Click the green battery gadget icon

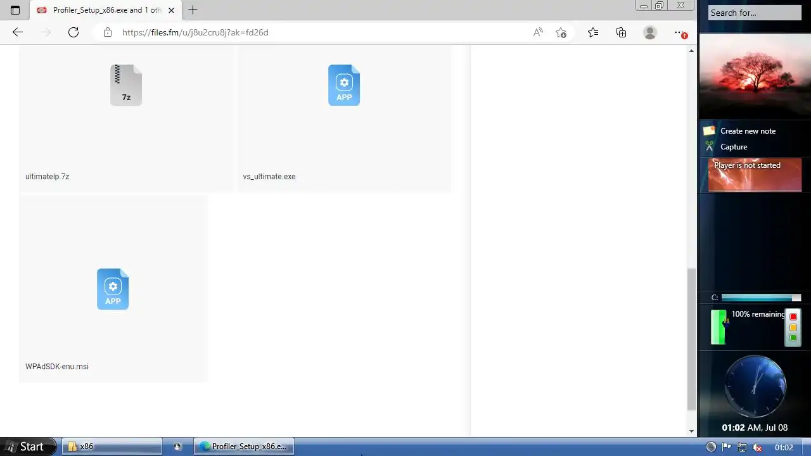718,327
